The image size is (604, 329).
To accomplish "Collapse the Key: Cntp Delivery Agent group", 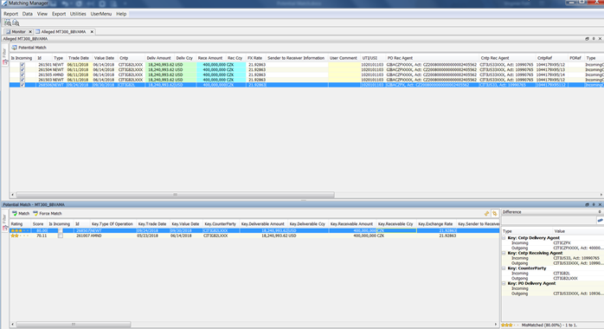I will [504, 238].
